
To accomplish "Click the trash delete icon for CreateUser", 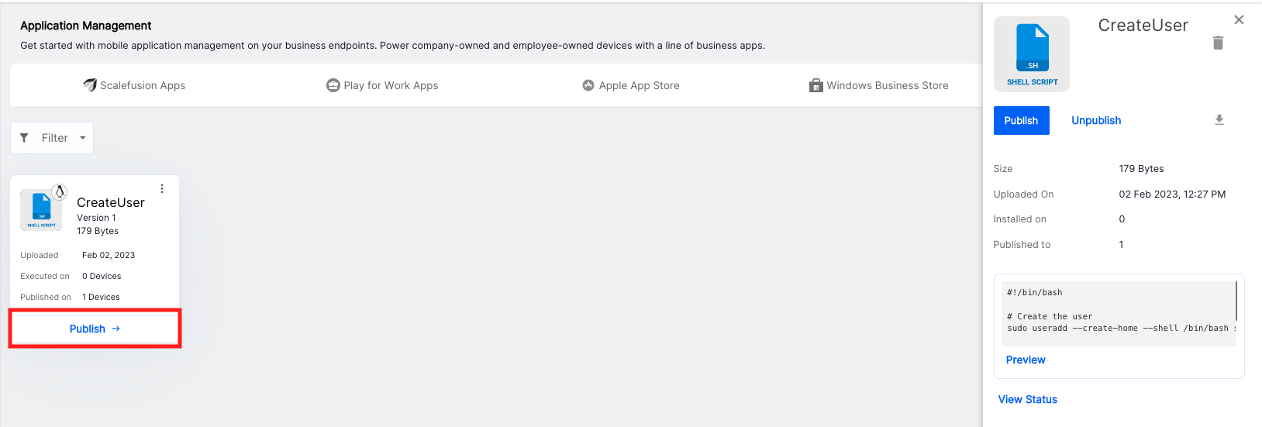I will [x=1218, y=43].
